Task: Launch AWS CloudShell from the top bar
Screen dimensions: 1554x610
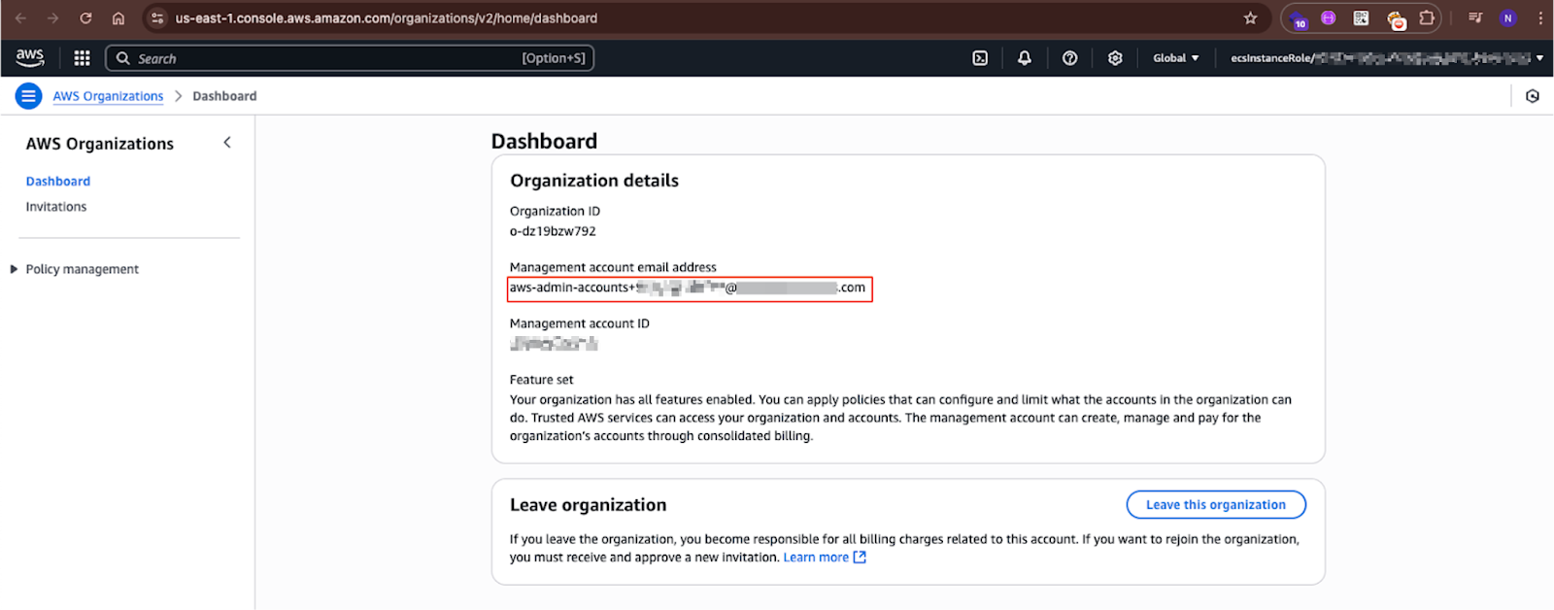Action: [980, 58]
